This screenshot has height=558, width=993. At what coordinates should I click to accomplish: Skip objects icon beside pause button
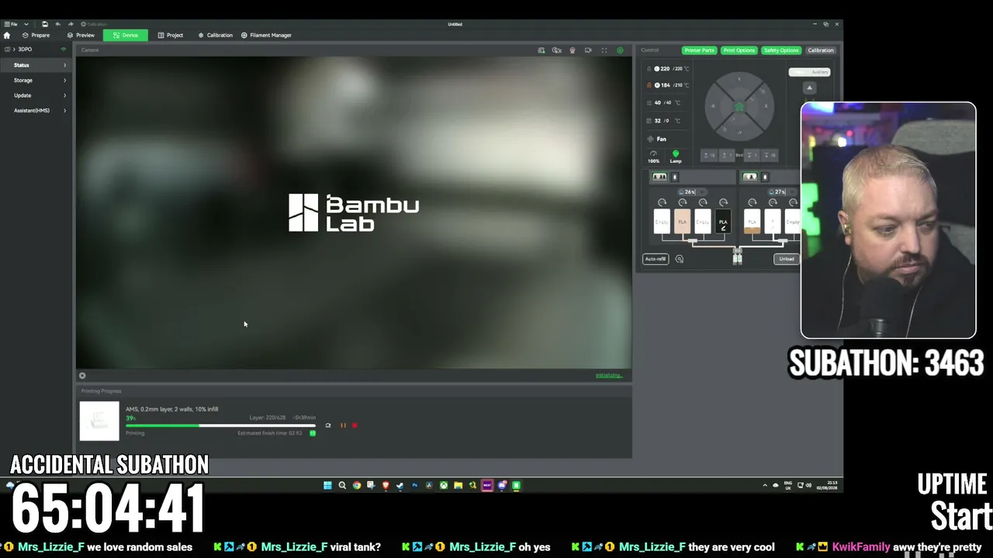coord(327,425)
